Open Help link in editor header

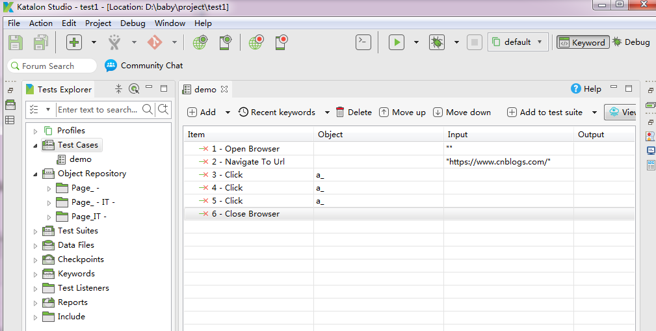pos(586,88)
